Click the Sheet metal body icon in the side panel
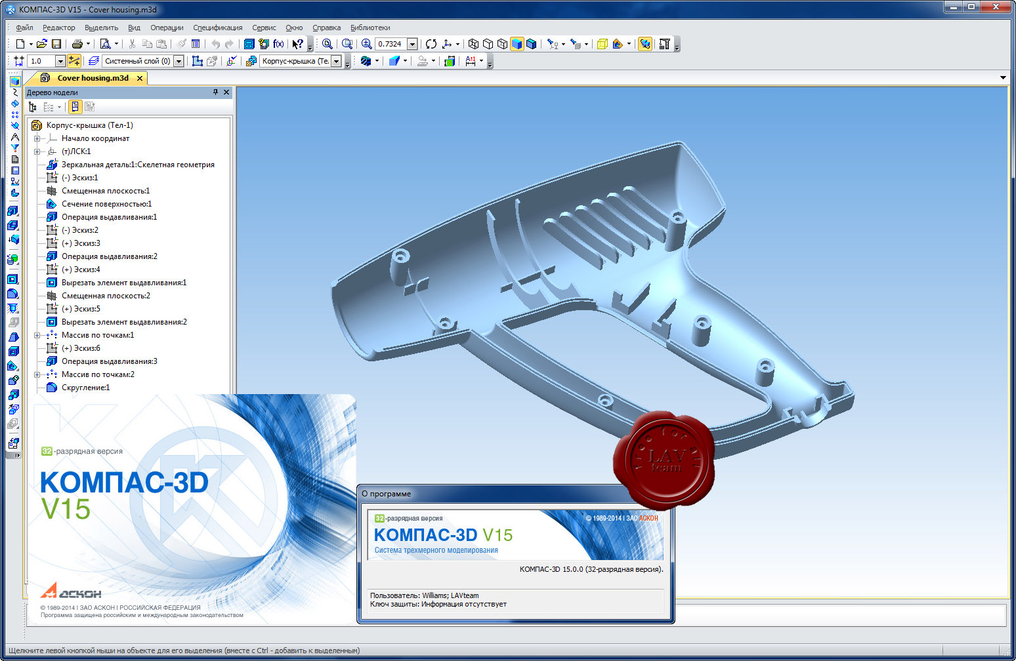 14,193
